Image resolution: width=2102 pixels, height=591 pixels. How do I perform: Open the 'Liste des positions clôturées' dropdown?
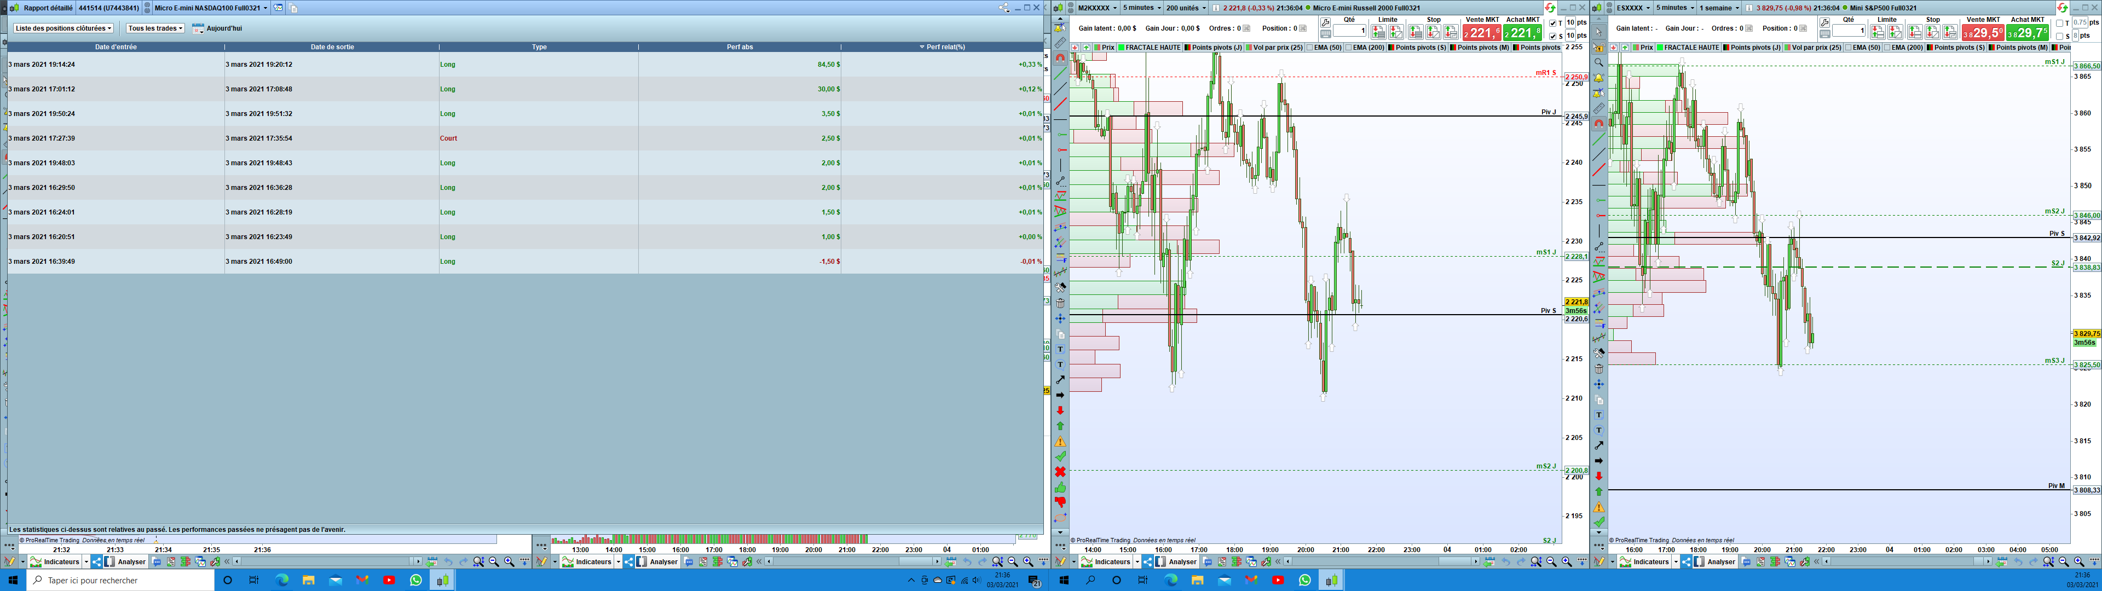(63, 28)
